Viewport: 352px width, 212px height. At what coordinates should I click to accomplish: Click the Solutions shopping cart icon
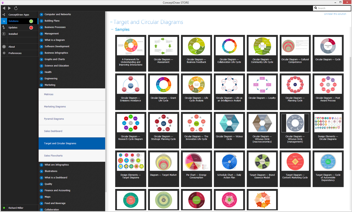(x=4, y=21)
